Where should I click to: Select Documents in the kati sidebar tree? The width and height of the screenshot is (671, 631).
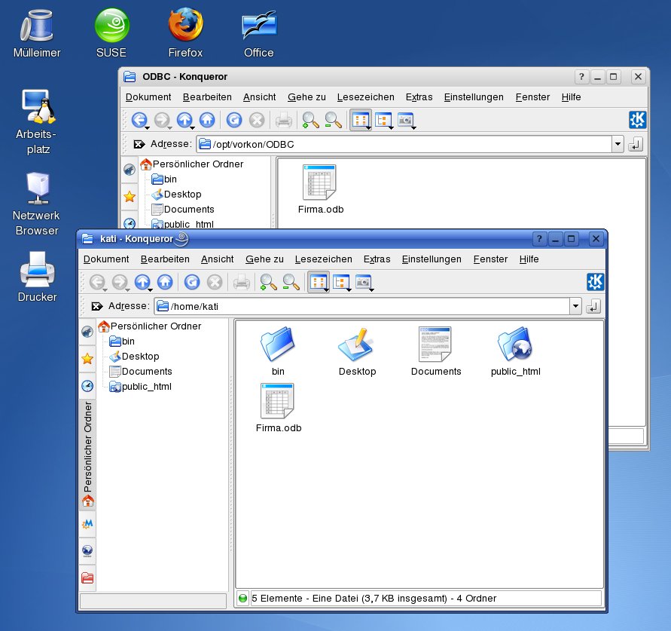[146, 372]
